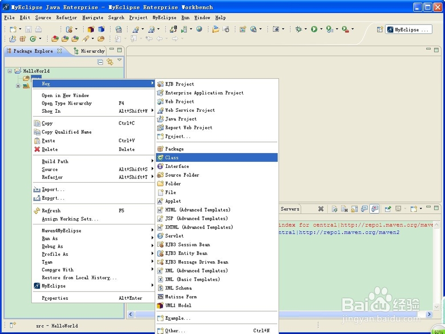Open the MyEclipse menu in the menu bar
The width and height of the screenshot is (445, 334).
point(164,18)
